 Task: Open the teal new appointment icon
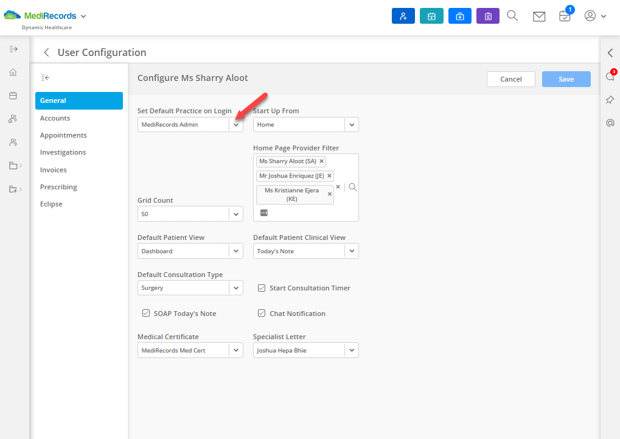[431, 16]
